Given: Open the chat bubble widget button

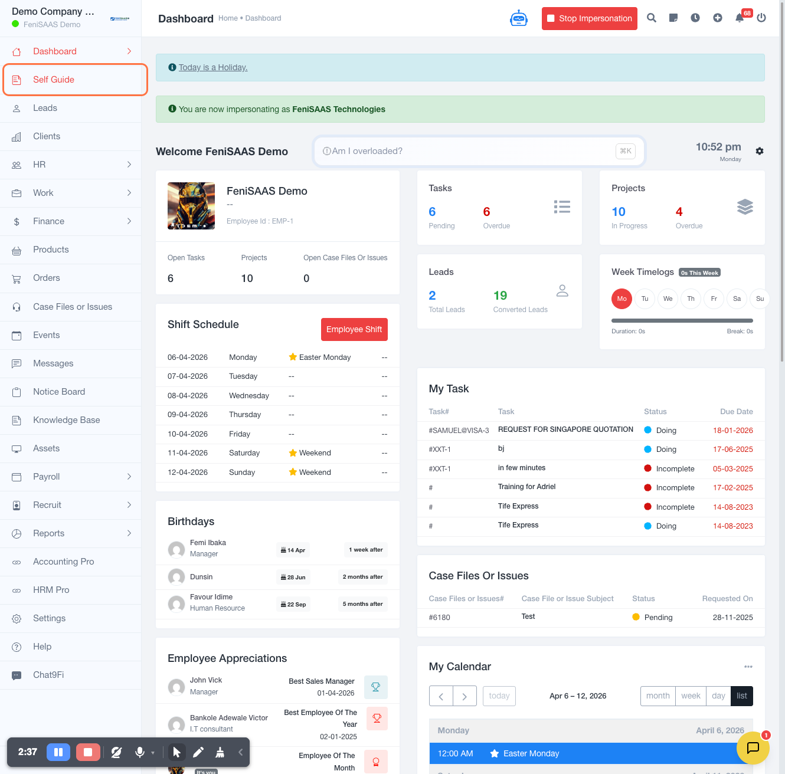Looking at the screenshot, I should [x=753, y=748].
